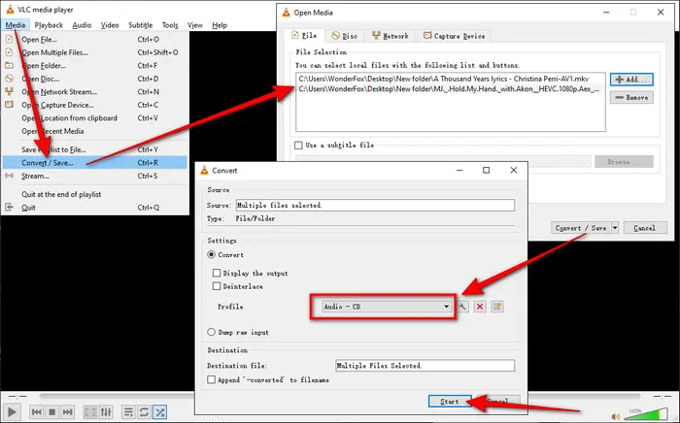Image resolution: width=680 pixels, height=423 pixels.
Task: Open the Audio menu
Action: (x=82, y=25)
